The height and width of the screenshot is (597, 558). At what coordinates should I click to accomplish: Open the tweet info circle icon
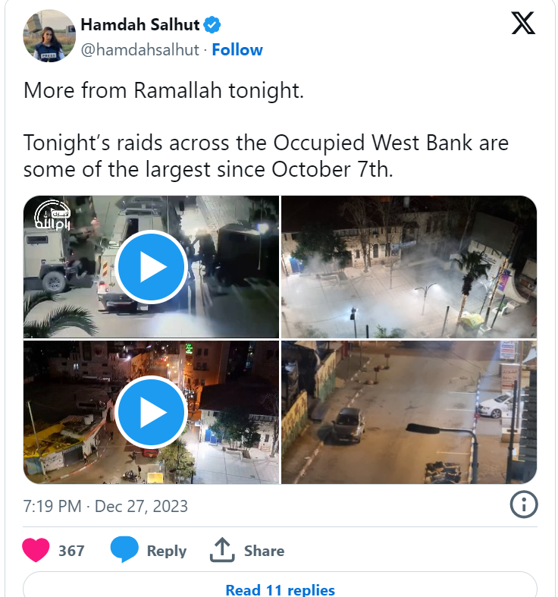point(524,504)
